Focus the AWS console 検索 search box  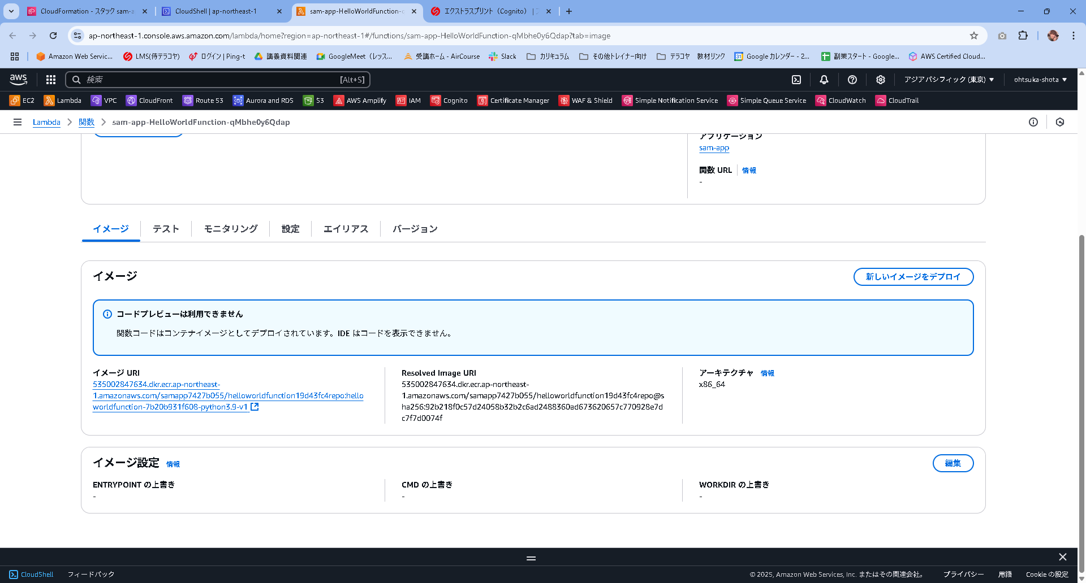click(x=218, y=80)
